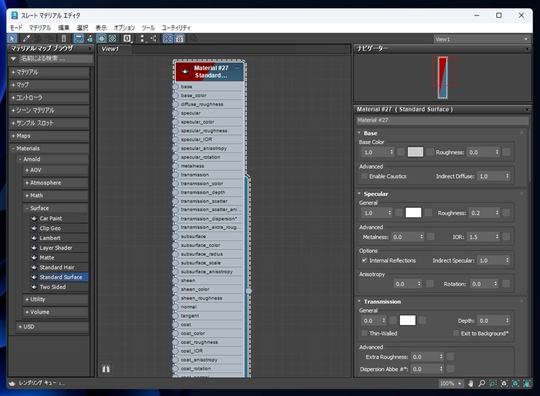Click Pan to Selected icon
This screenshot has height=396, width=540.
point(527,383)
